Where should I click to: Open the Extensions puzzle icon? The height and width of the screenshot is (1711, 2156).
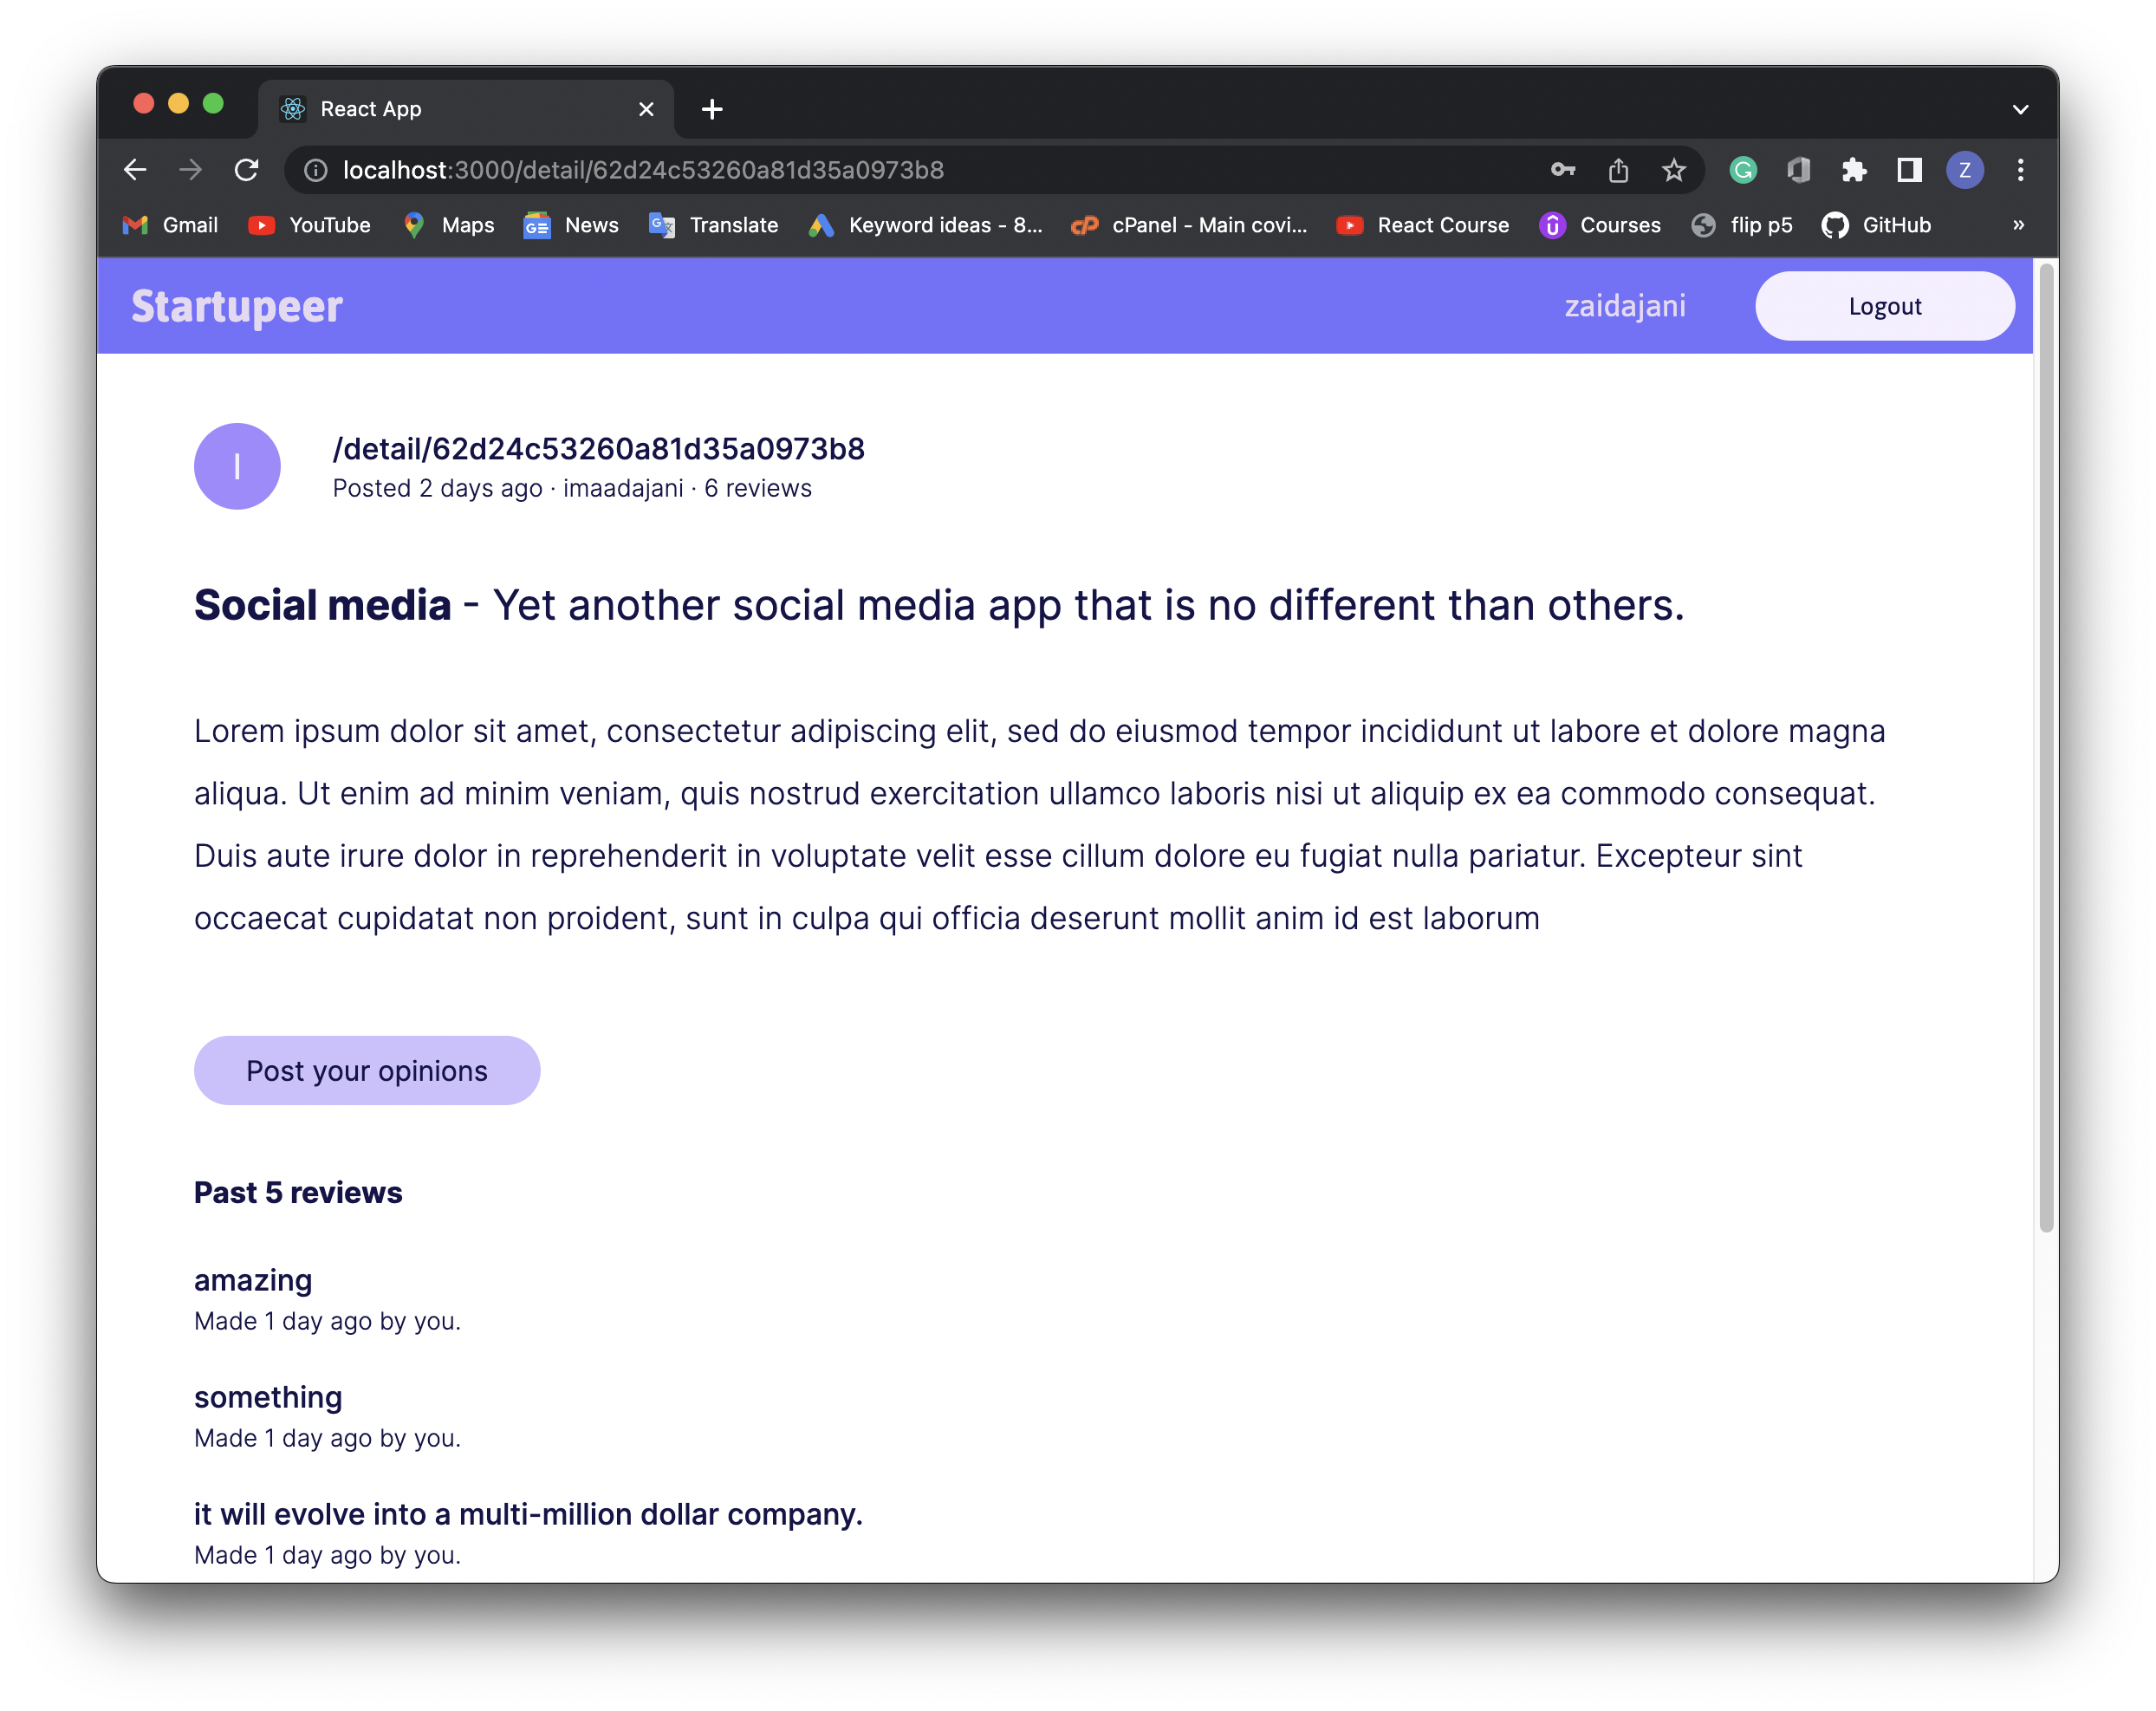[x=1854, y=170]
